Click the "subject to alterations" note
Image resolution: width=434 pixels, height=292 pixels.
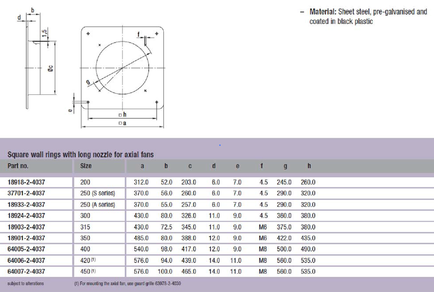pos(25,283)
